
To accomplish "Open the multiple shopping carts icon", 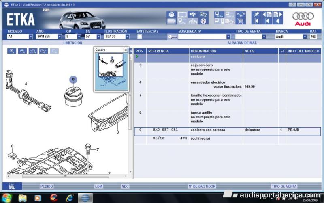I will (x=241, y=15).
